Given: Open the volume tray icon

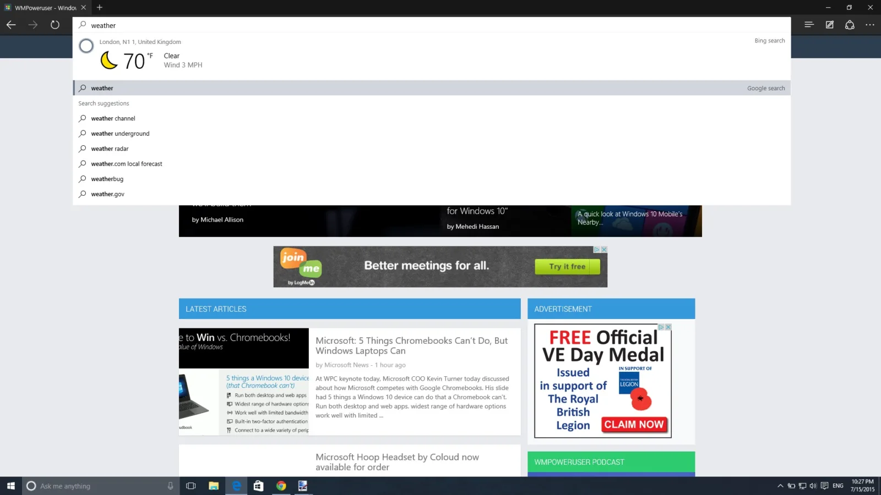Looking at the screenshot, I should [x=813, y=486].
